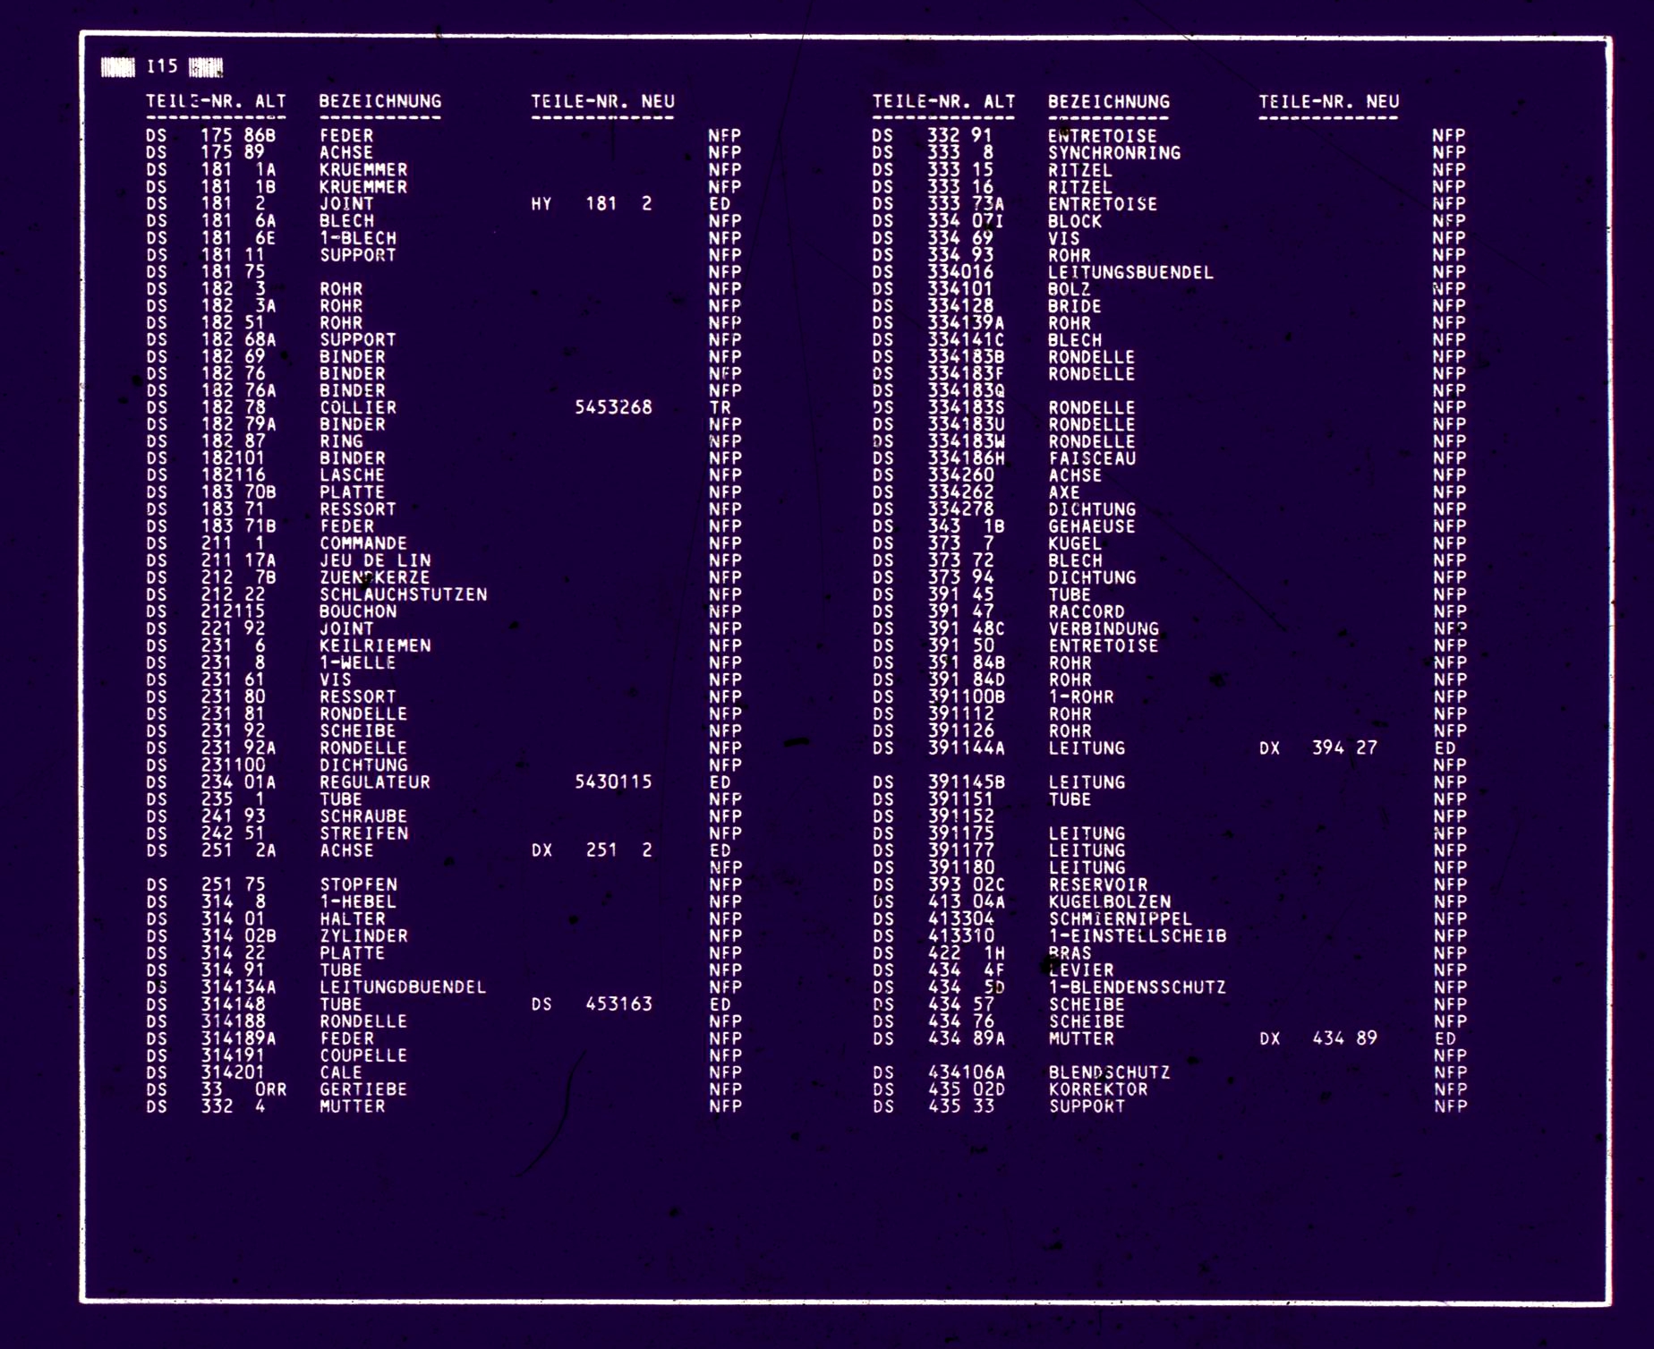The width and height of the screenshot is (1654, 1349).
Task: Select the new part number 5430115
Action: point(613,782)
